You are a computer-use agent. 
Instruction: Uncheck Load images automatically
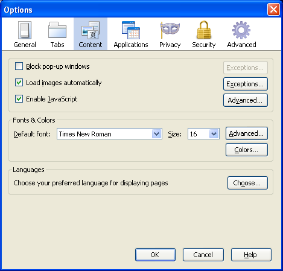(19, 83)
